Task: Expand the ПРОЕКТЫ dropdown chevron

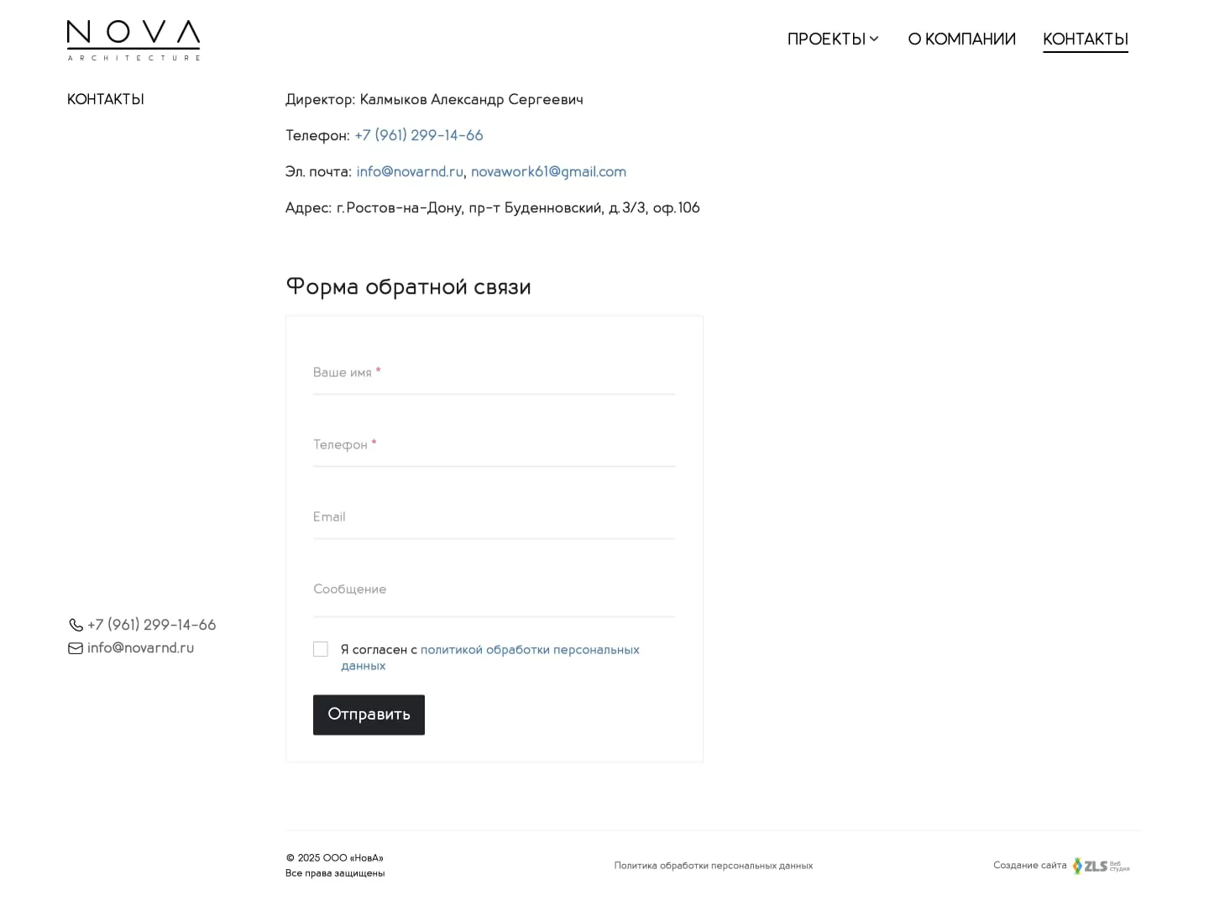Action: pyautogui.click(x=874, y=39)
